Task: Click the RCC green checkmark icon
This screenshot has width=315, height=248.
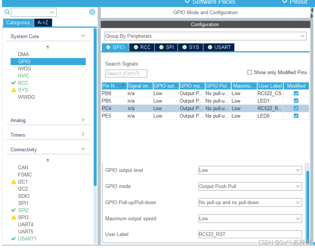Action: pyautogui.click(x=13, y=83)
